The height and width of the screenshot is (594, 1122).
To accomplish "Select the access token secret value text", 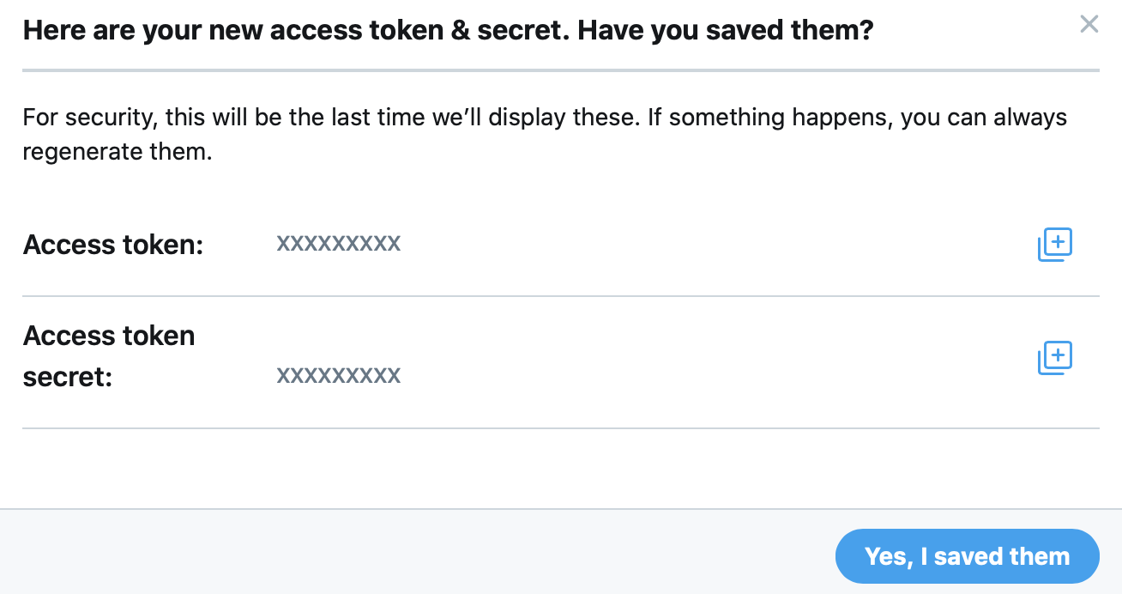I will 338,376.
